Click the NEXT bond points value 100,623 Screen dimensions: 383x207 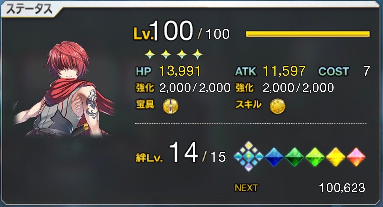(342, 188)
